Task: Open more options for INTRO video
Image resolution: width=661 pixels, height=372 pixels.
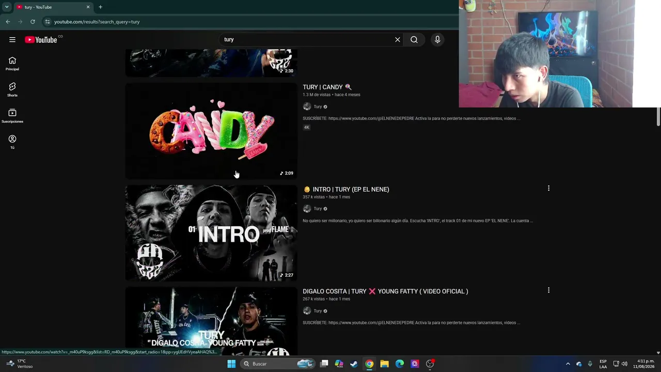Action: (548, 189)
